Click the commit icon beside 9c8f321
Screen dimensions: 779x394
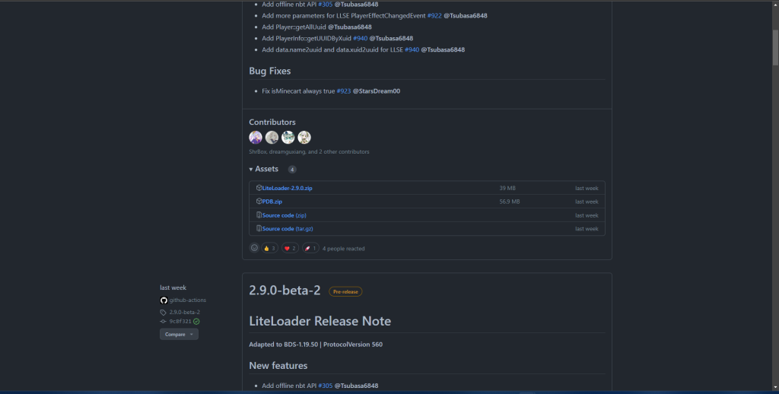pyautogui.click(x=163, y=322)
